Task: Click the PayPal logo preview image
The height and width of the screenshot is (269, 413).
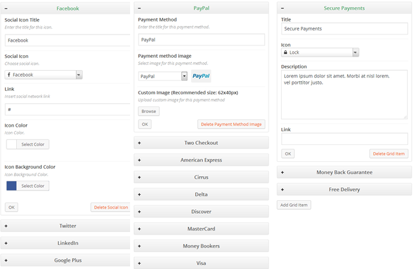Action: 201,76
